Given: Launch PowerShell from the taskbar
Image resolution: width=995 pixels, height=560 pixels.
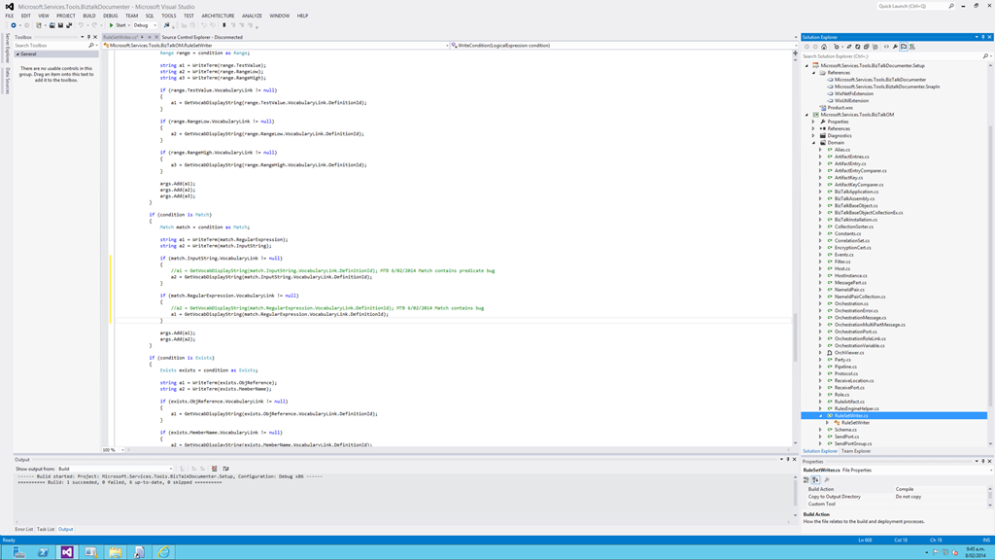Looking at the screenshot, I should 43,552.
